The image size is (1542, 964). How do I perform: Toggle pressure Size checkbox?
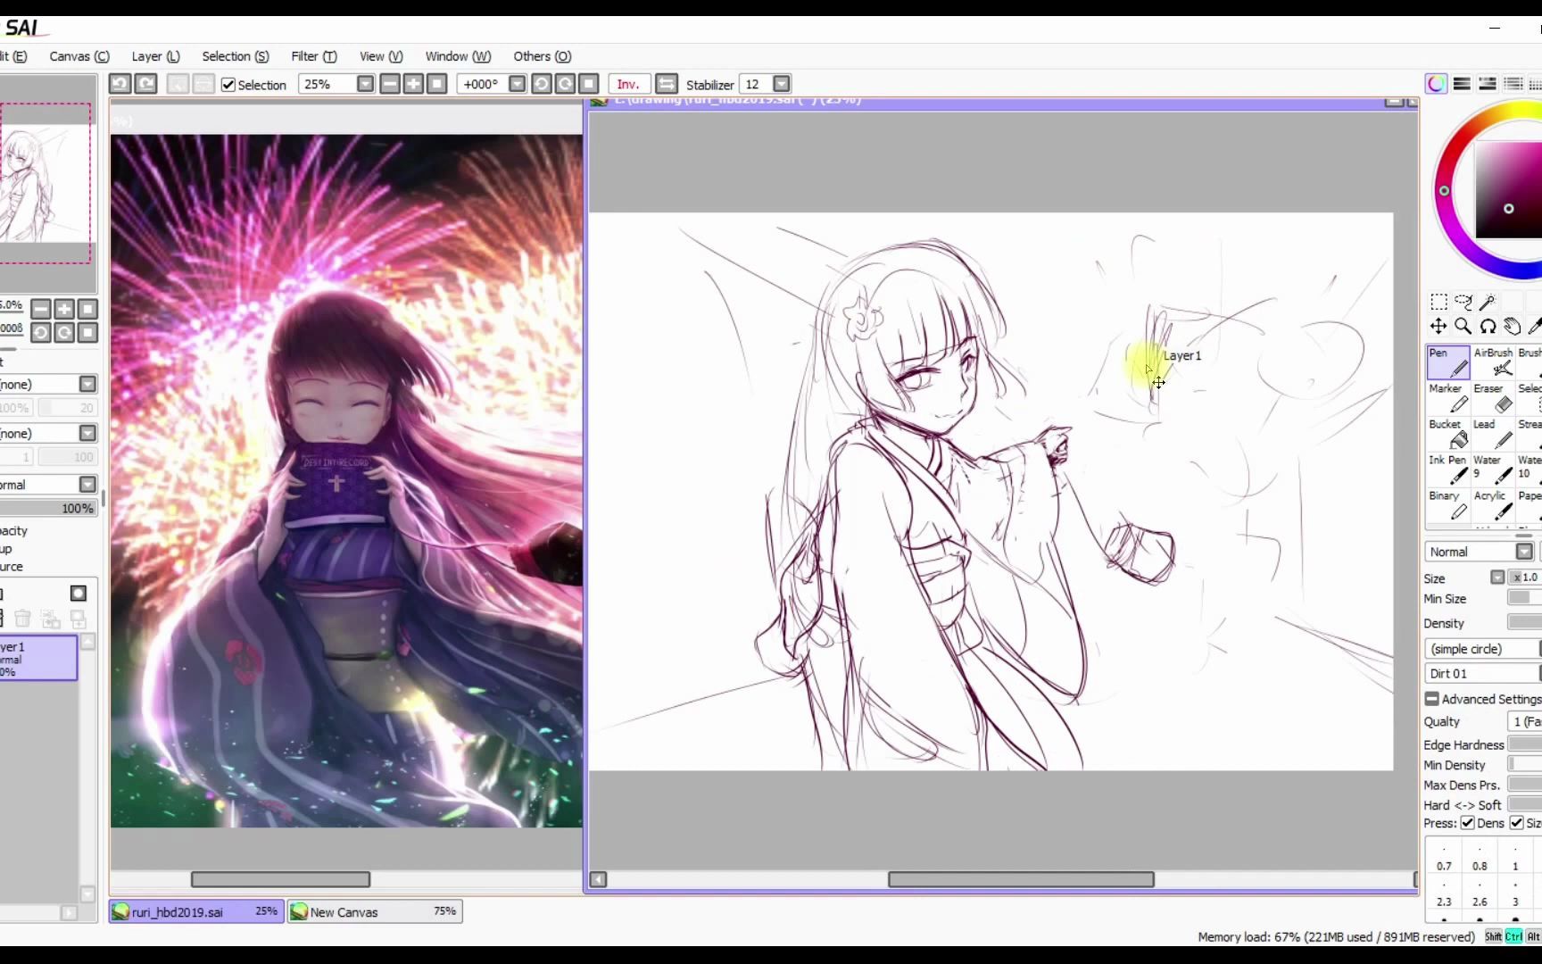1516,823
